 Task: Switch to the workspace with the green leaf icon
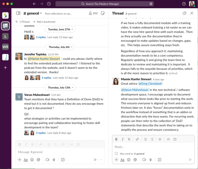(x=5, y=16)
